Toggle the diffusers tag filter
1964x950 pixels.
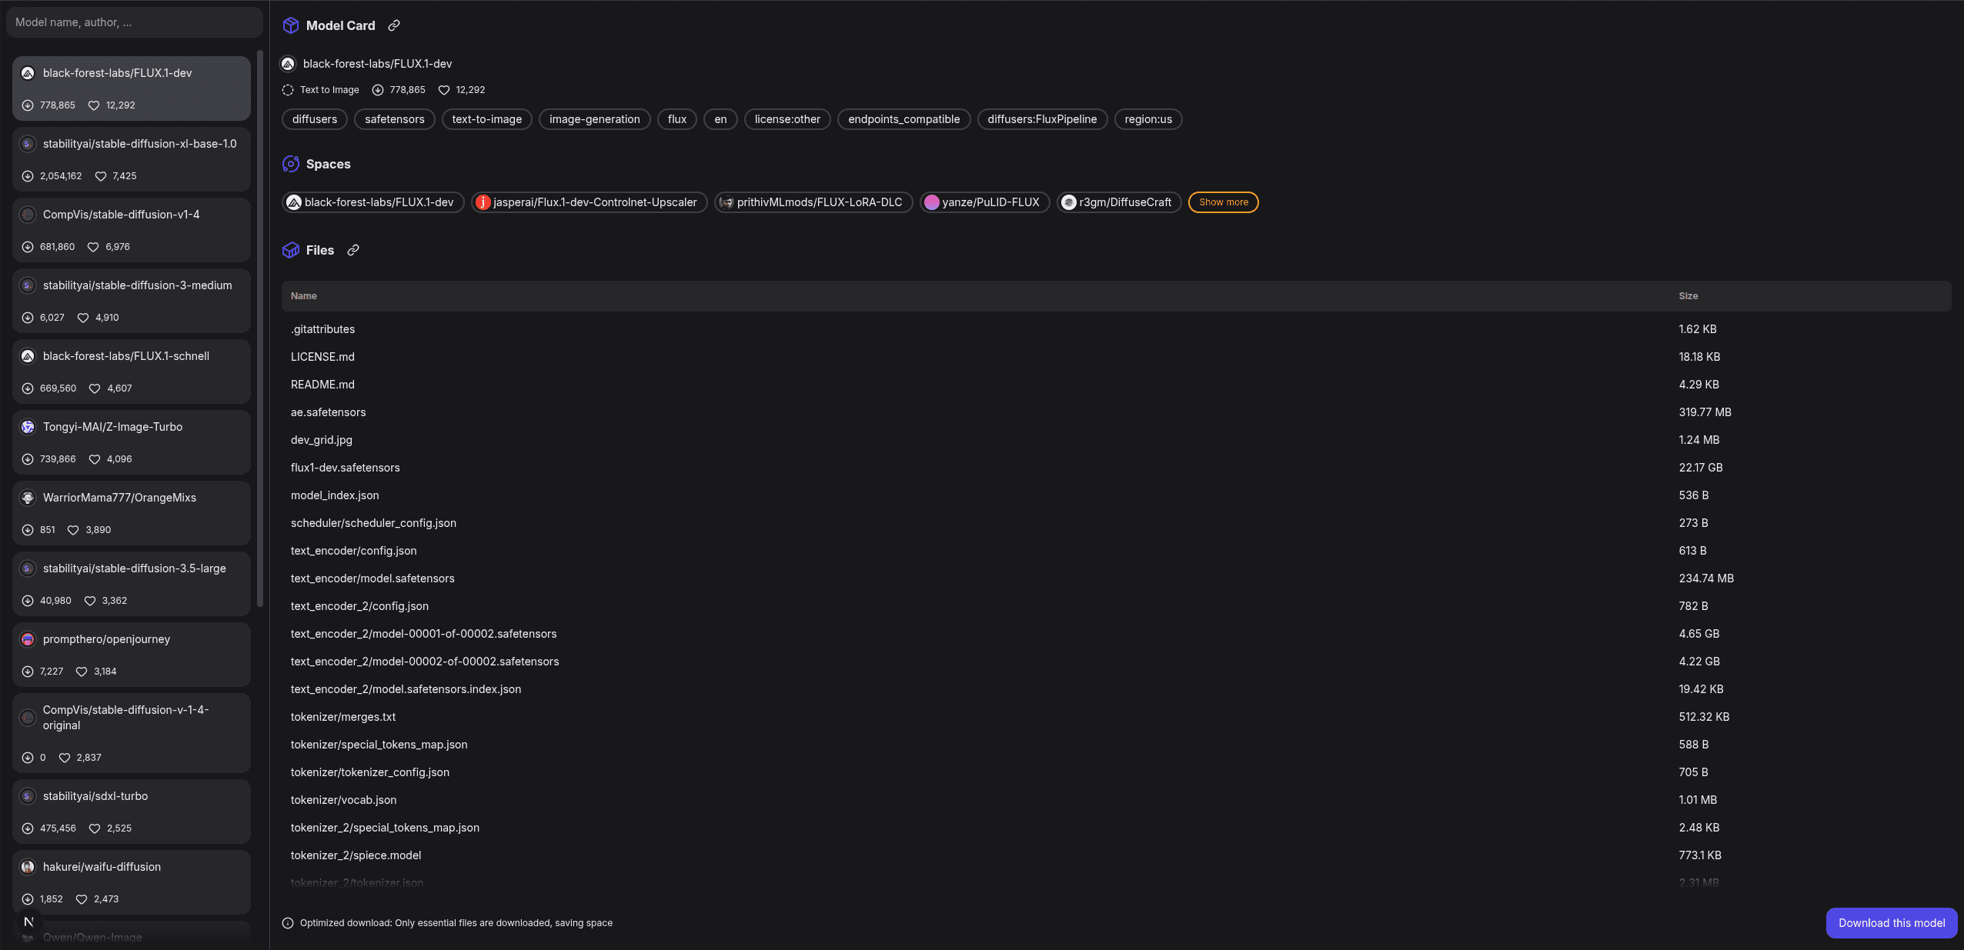click(314, 119)
